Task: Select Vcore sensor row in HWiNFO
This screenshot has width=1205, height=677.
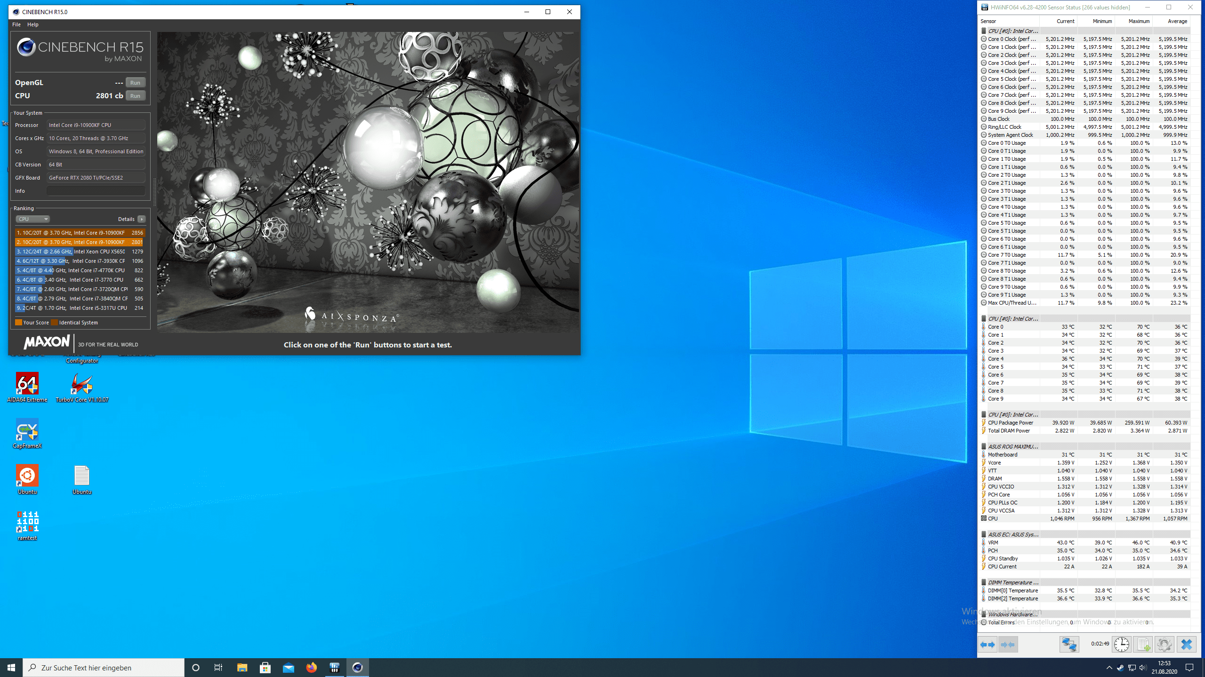Action: pyautogui.click(x=1084, y=463)
